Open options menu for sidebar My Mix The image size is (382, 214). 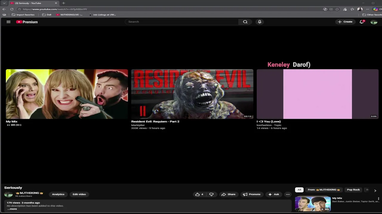point(378,199)
